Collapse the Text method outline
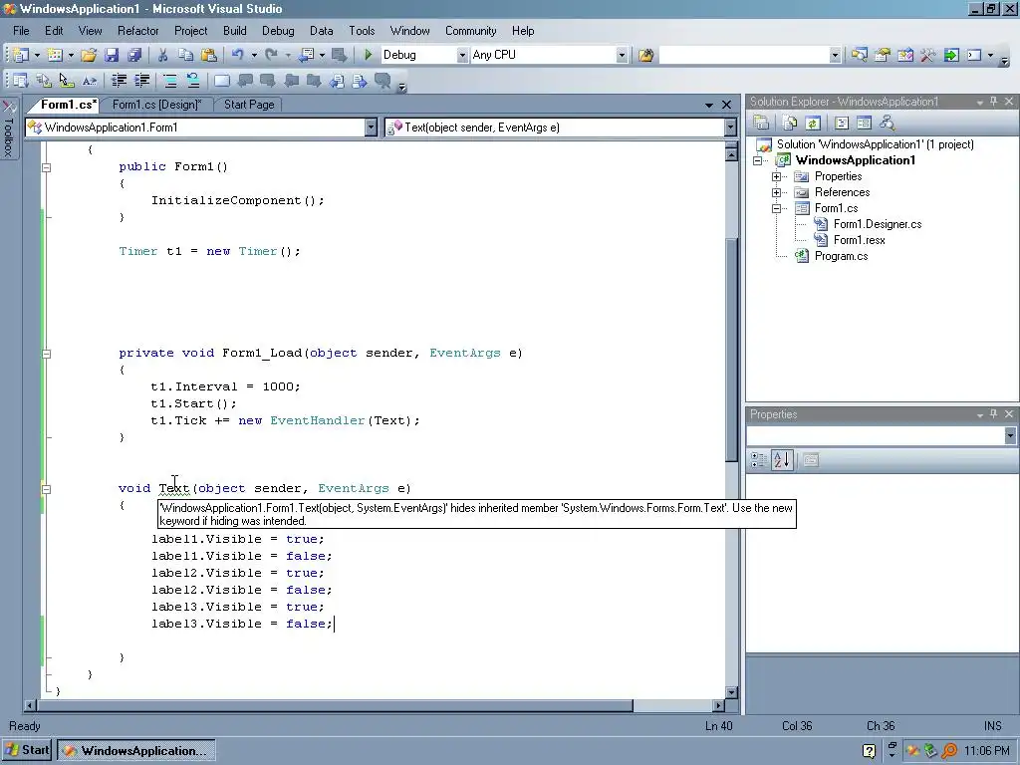This screenshot has width=1020, height=765. (46, 489)
